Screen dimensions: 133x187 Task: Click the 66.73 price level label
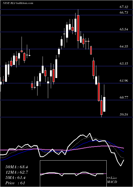(x=124, y=12)
